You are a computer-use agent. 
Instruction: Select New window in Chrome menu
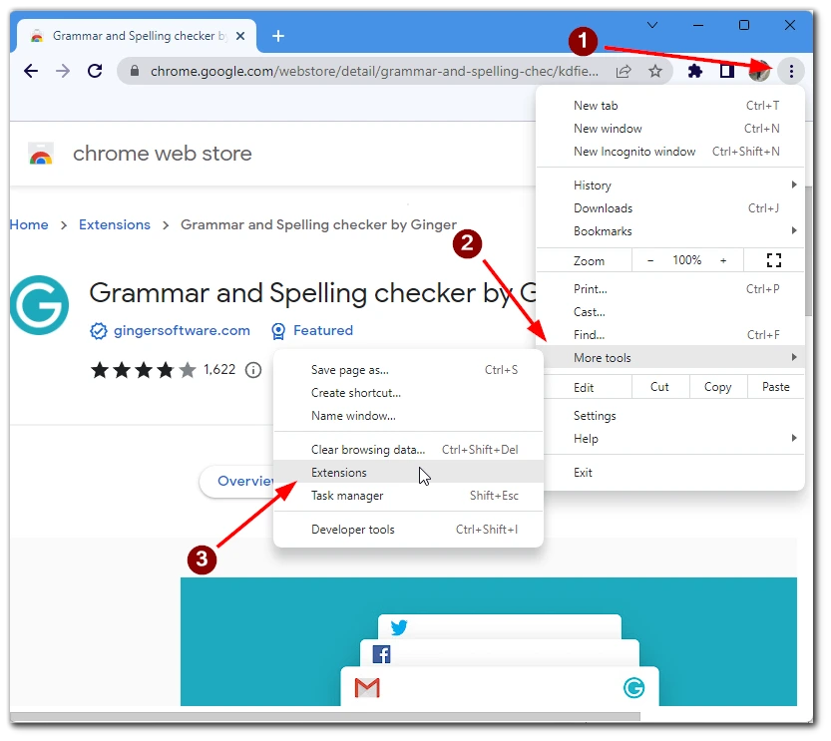[x=670, y=129]
